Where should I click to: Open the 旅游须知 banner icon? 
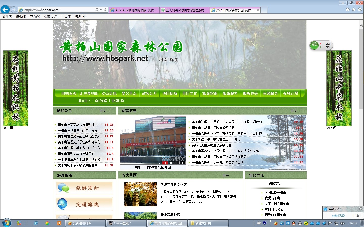point(84,188)
